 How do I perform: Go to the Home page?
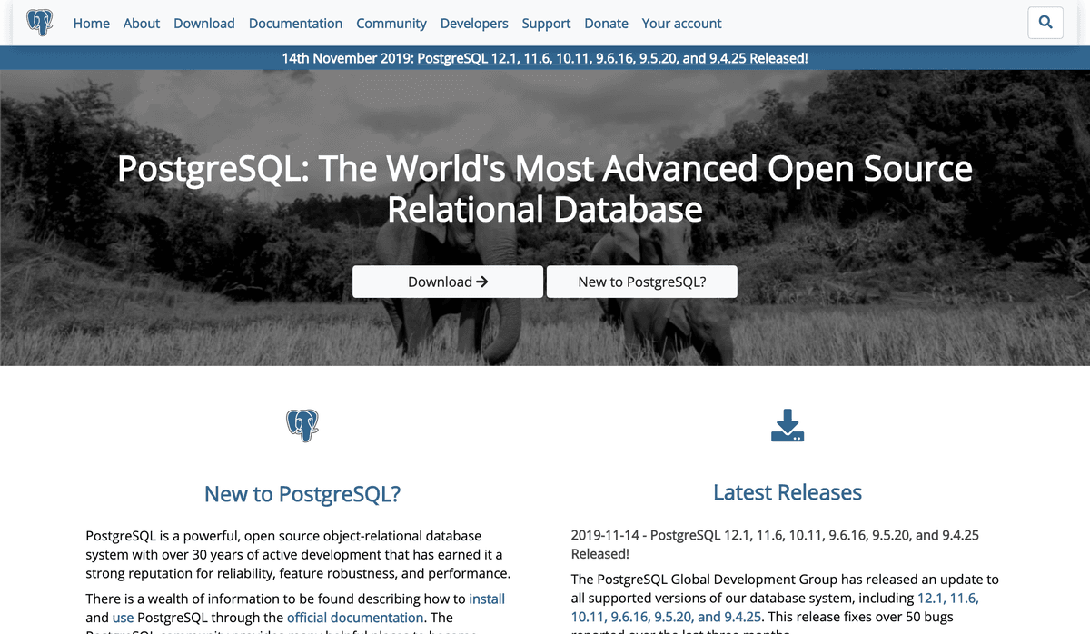click(92, 24)
